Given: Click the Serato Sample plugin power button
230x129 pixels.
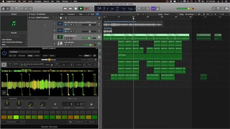Looking at the screenshot, I should click(4, 53).
